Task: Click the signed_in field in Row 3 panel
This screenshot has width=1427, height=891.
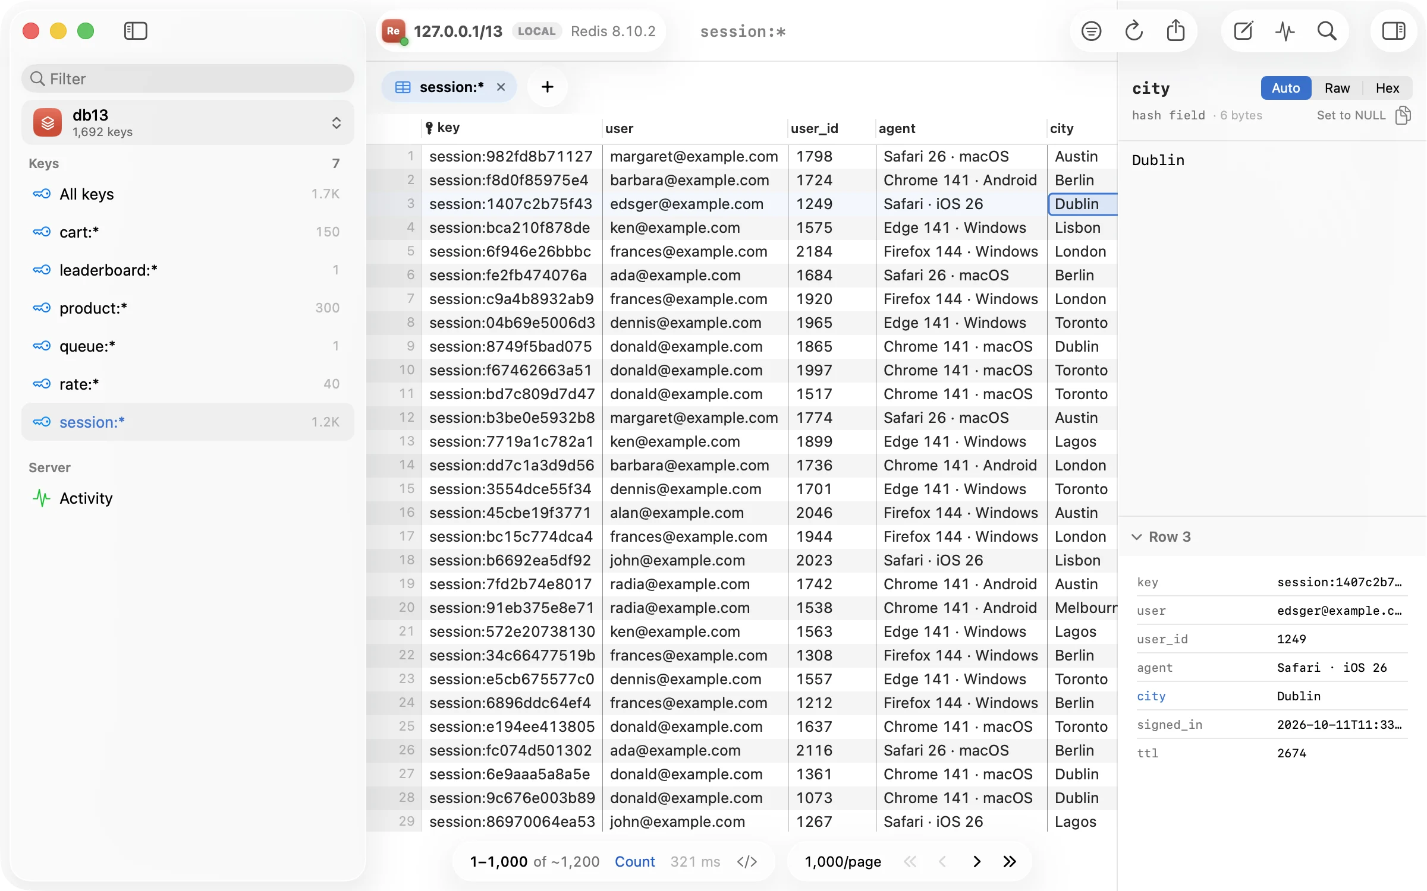Action: pyautogui.click(x=1272, y=725)
